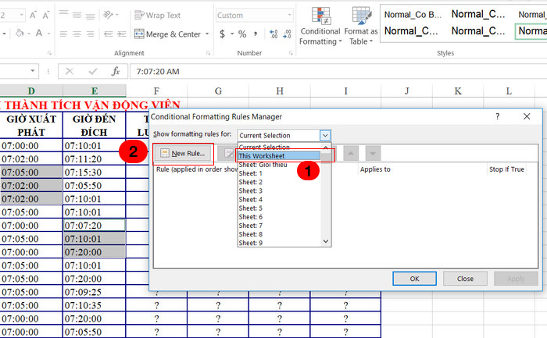
Task: Click Increase Decimal icon
Action: pos(273,34)
